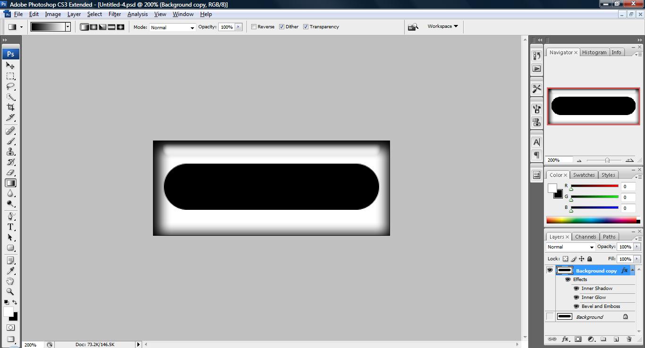Uncheck the Dither option

pyautogui.click(x=282, y=27)
